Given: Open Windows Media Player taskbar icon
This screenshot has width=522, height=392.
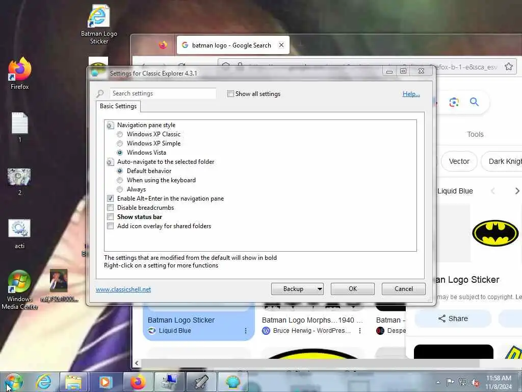Looking at the screenshot, I should point(105,382).
